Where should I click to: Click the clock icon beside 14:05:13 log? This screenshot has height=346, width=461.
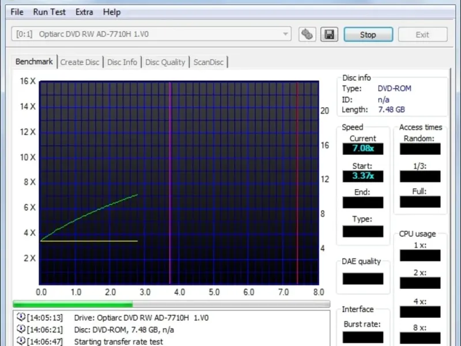(x=21, y=317)
